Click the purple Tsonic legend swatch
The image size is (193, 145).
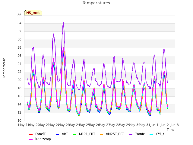tap(131, 134)
